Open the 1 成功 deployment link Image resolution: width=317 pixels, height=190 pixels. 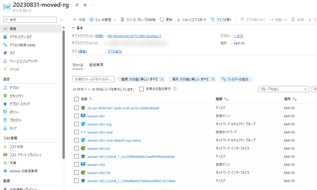238,36
